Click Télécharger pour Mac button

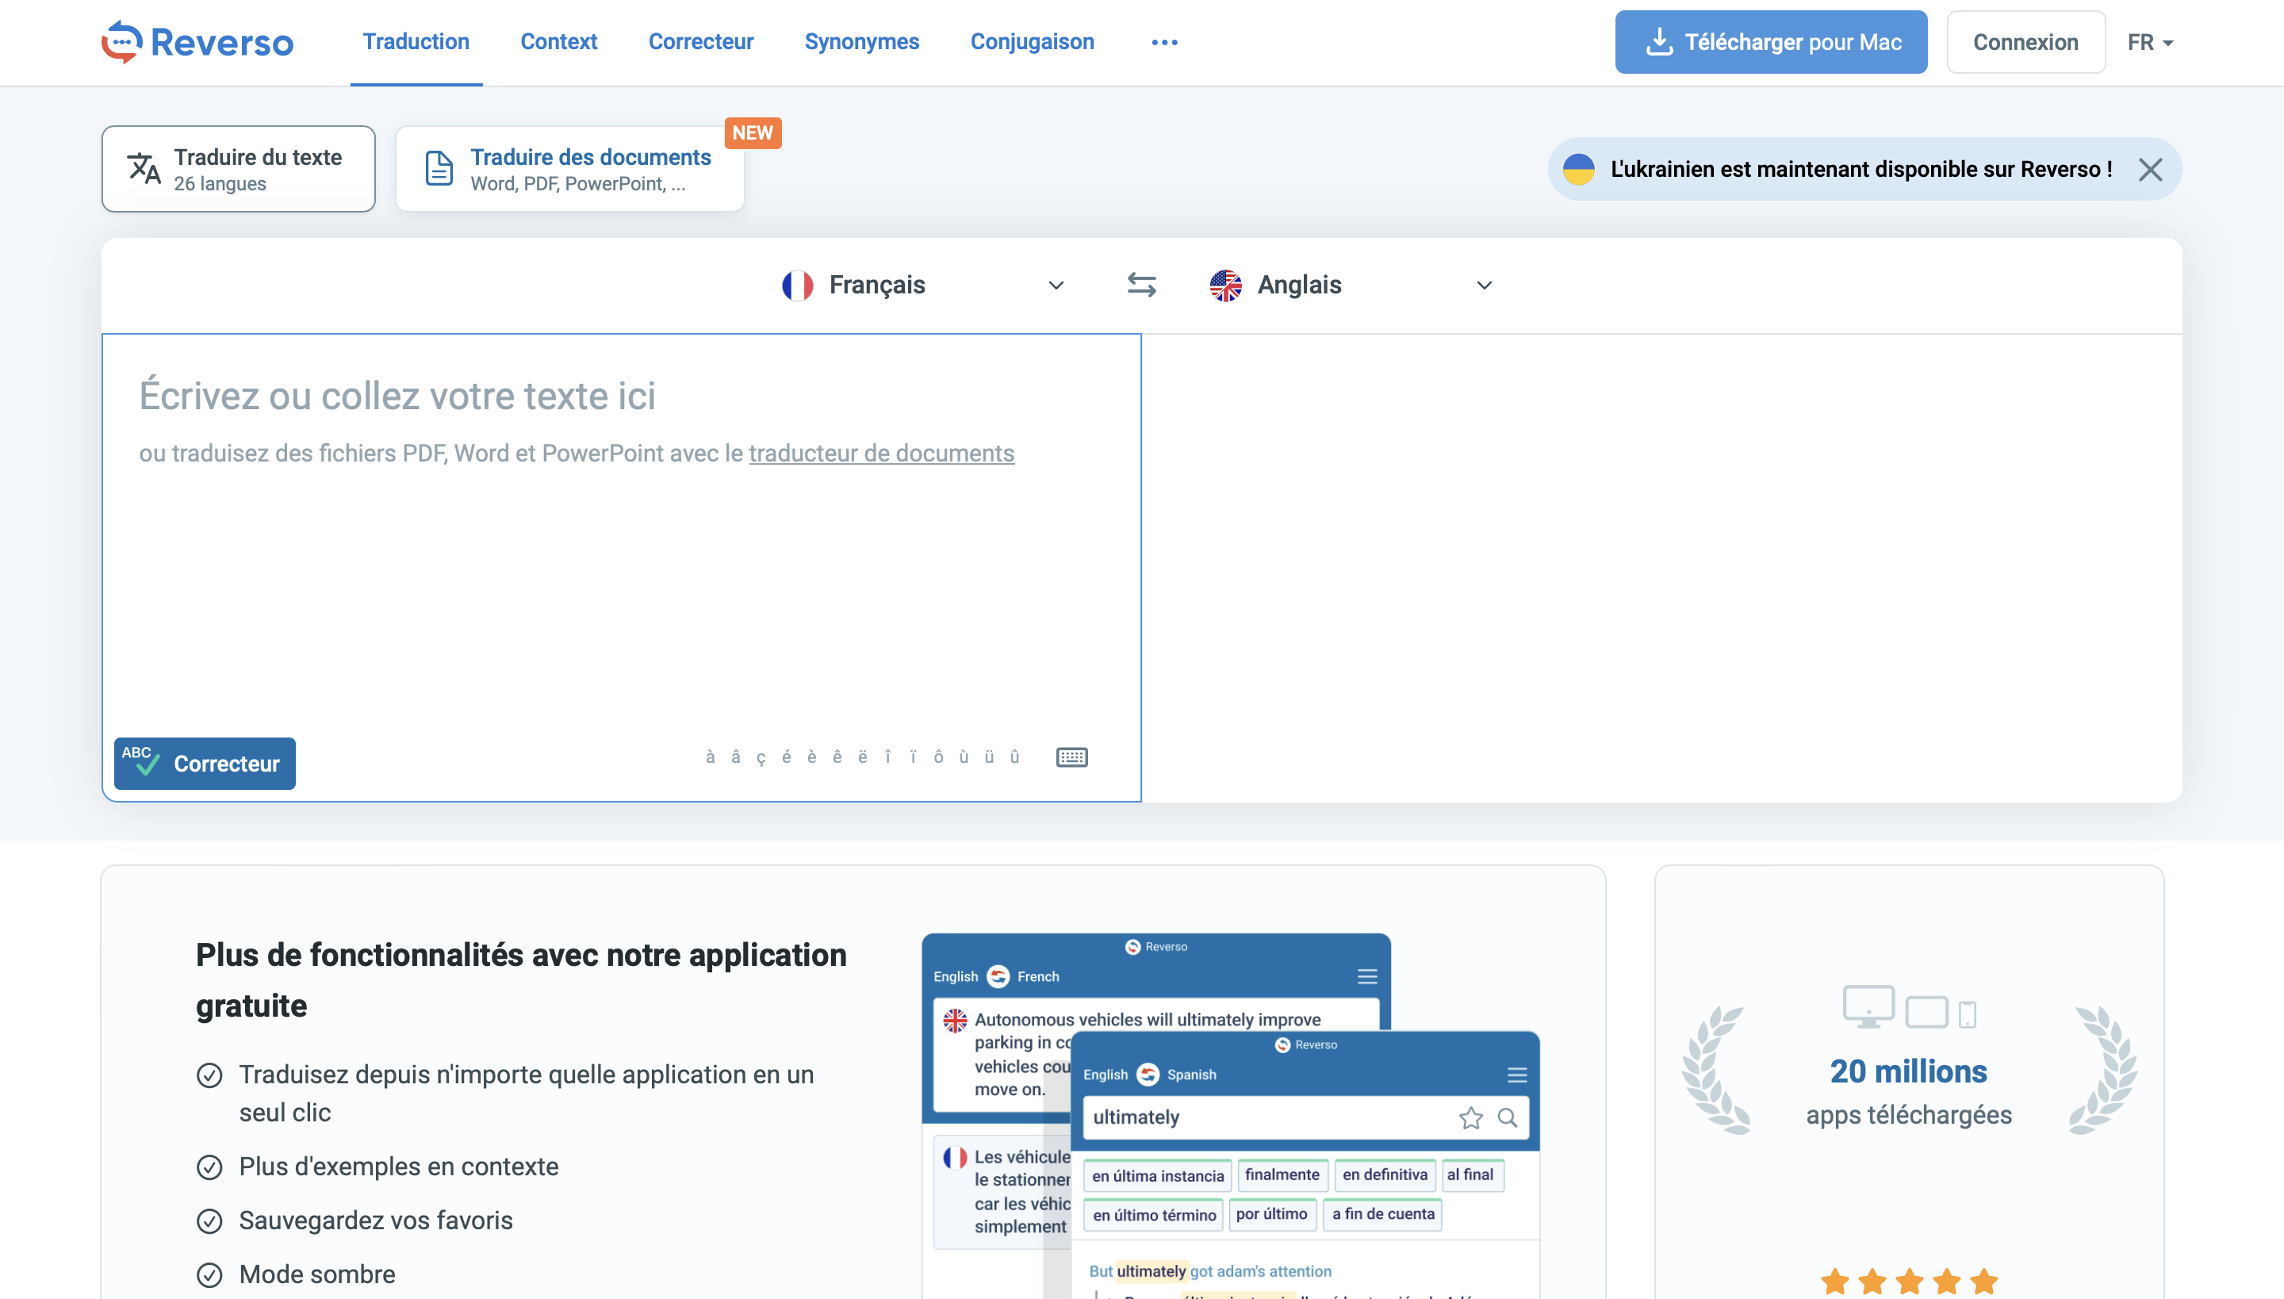tap(1771, 42)
